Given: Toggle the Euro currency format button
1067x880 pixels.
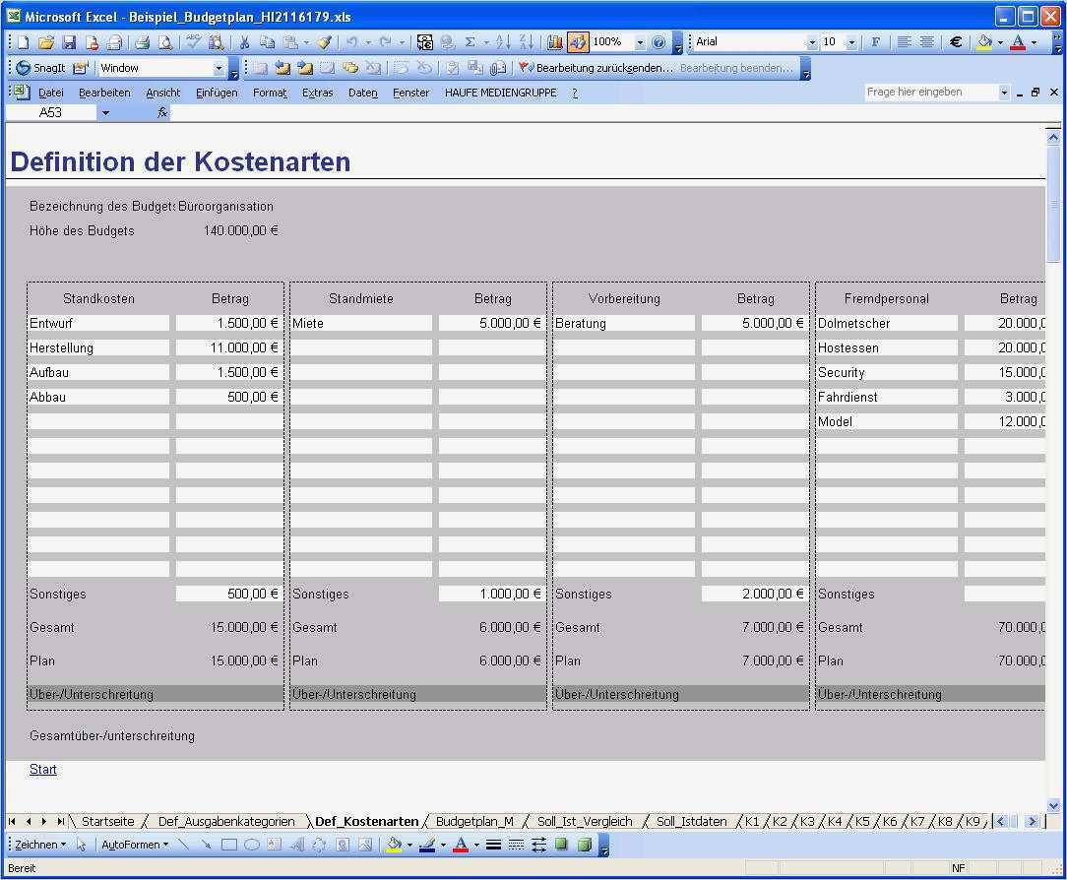Looking at the screenshot, I should pyautogui.click(x=956, y=41).
